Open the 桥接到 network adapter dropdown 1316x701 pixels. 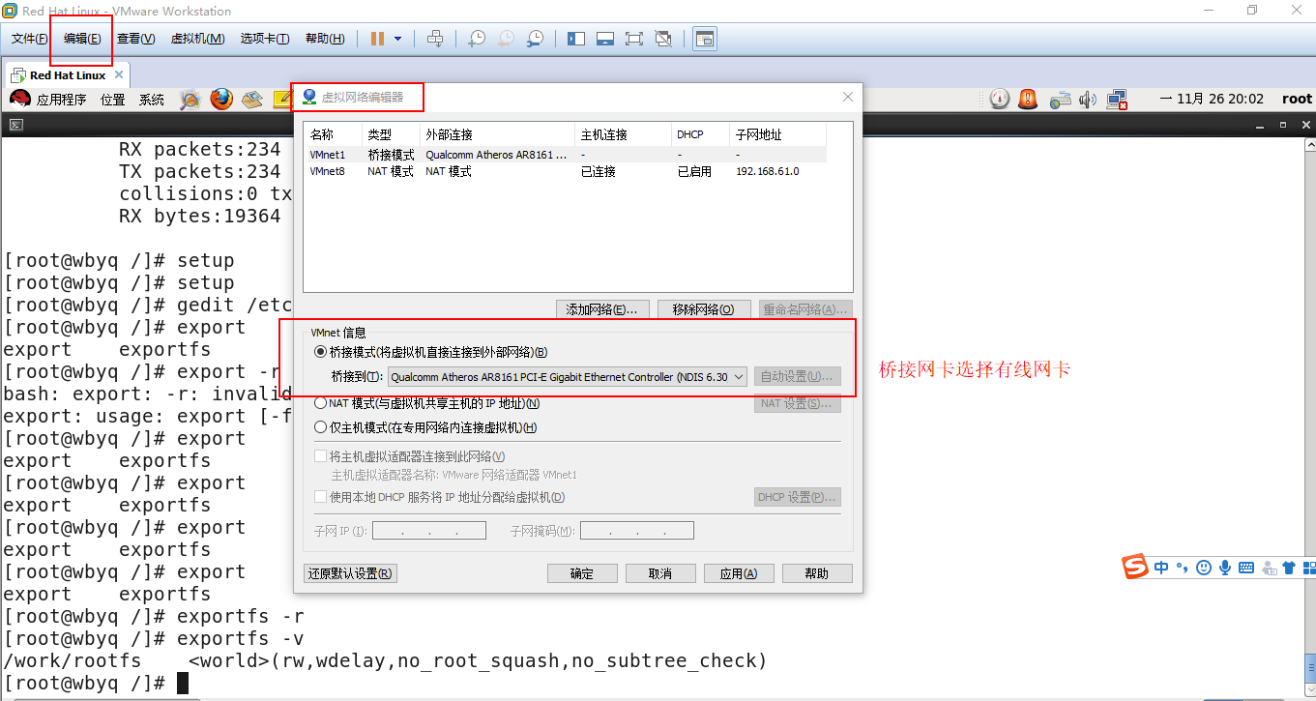(x=568, y=377)
